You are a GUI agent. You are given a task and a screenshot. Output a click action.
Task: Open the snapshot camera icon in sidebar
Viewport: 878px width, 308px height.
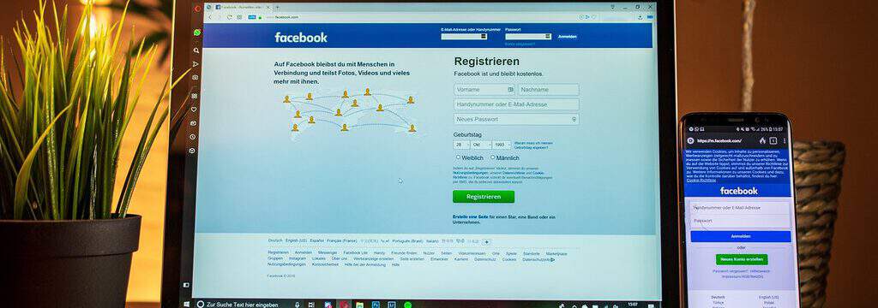point(195,77)
